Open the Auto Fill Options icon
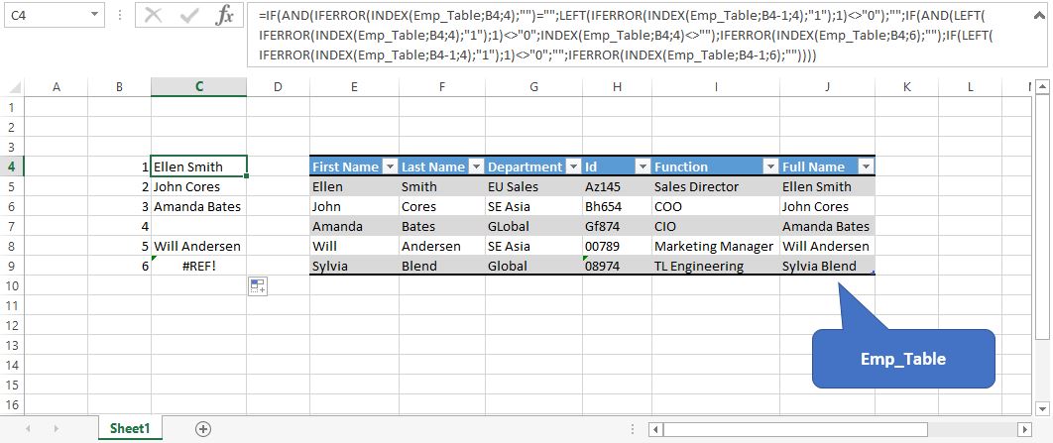The image size is (1053, 443). (x=257, y=286)
